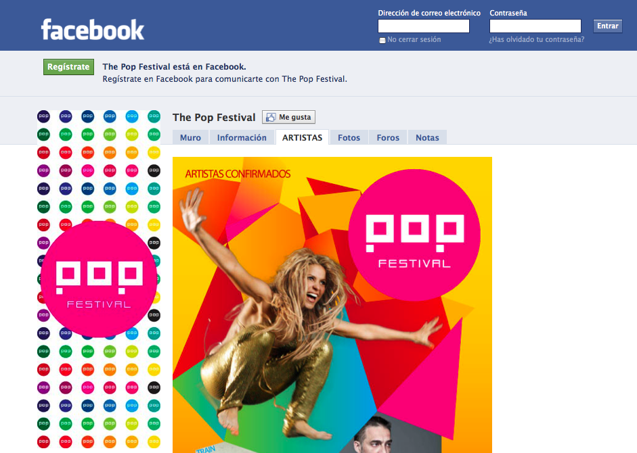
Task: Click the pink Pop Festival circle on poster
Action: 414,235
